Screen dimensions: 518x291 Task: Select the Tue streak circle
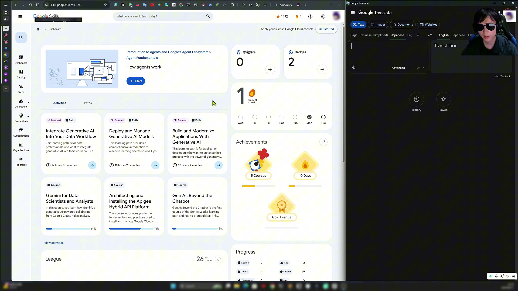click(x=323, y=117)
